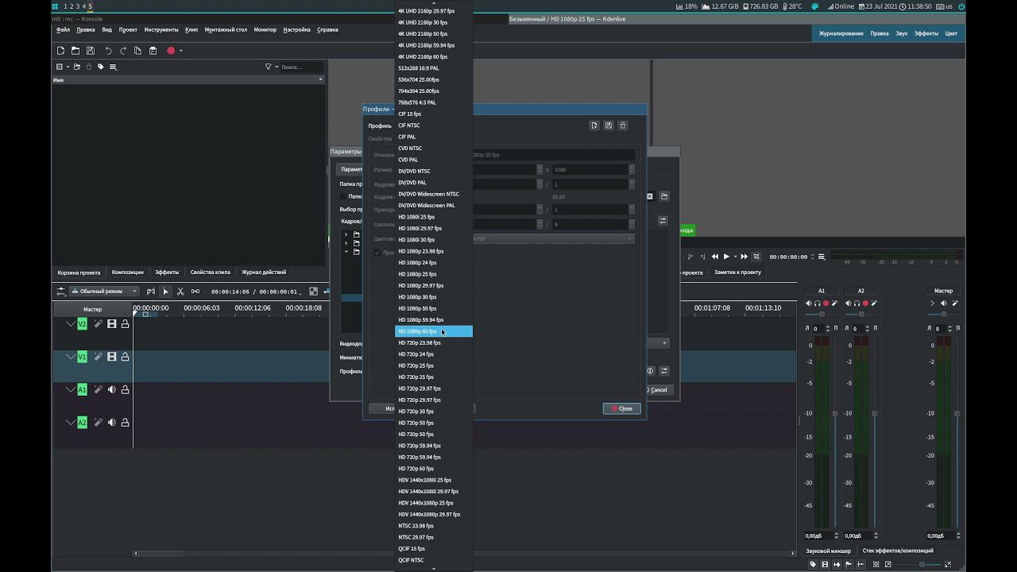Collapse track V2 with its chevron
The width and height of the screenshot is (1017, 572).
pos(70,324)
